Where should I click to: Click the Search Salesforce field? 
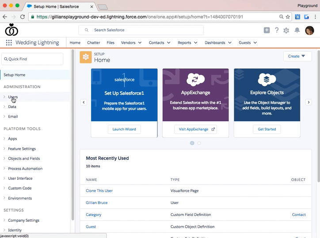(x=141, y=30)
